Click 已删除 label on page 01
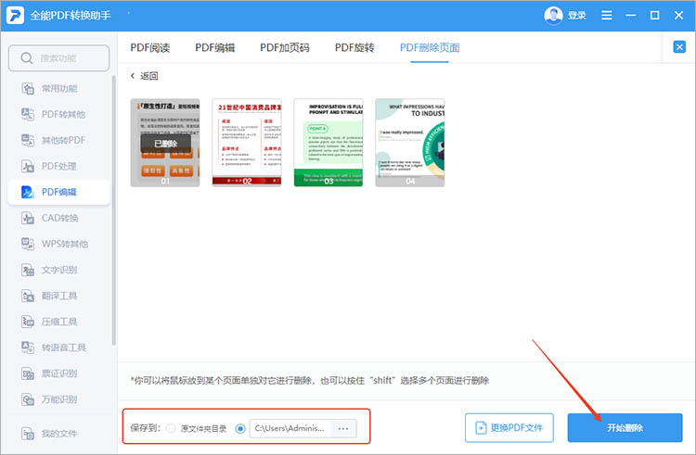Viewport: 696px width, 455px height. (x=165, y=144)
